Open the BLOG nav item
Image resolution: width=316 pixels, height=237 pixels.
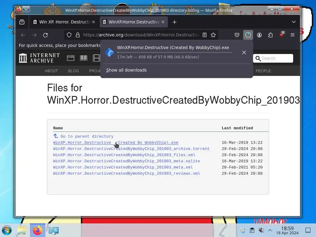(73, 71)
